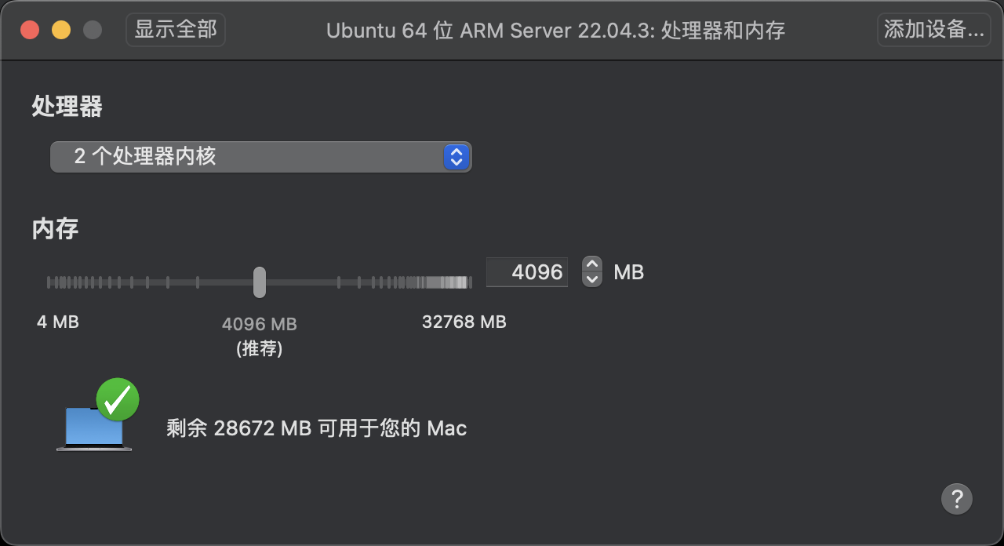Image resolution: width=1004 pixels, height=546 pixels.
Task: Click the 剩余 28672 MB status text
Action: click(317, 428)
